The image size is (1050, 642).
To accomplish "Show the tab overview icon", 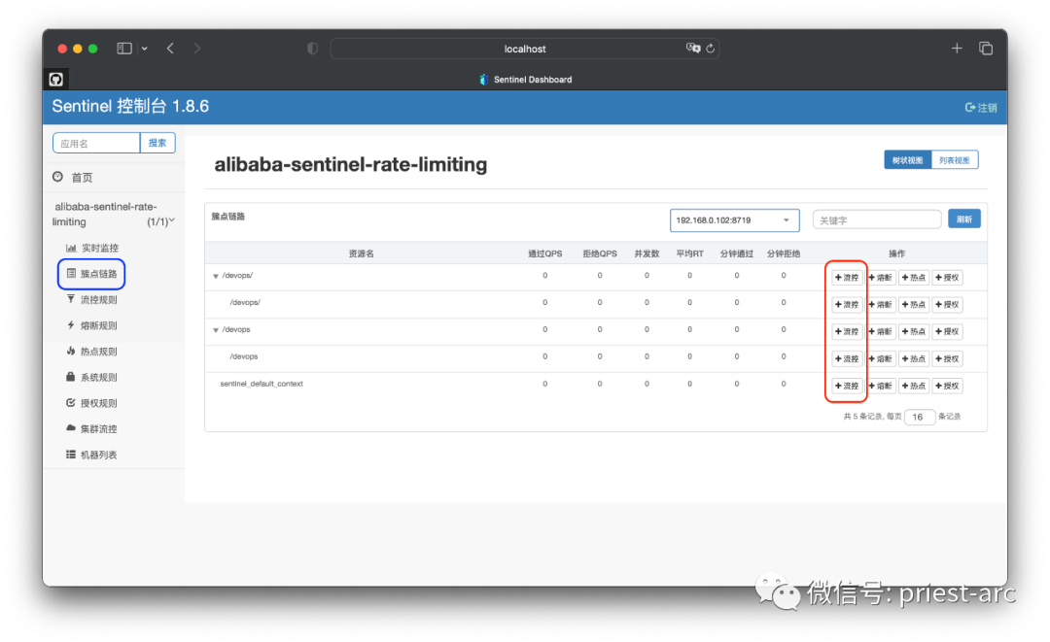I will tap(986, 49).
